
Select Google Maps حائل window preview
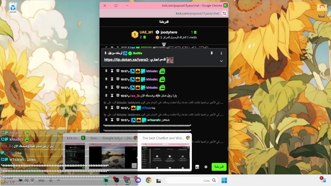[x=113, y=157]
